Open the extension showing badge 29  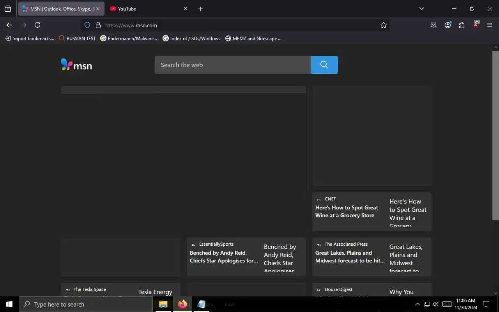[476, 24]
